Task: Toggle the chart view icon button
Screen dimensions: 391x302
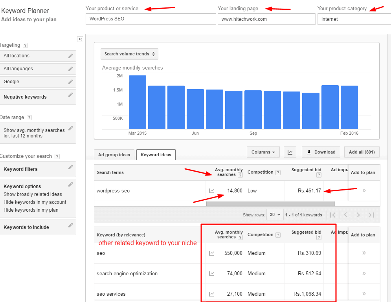Action: pos(290,152)
